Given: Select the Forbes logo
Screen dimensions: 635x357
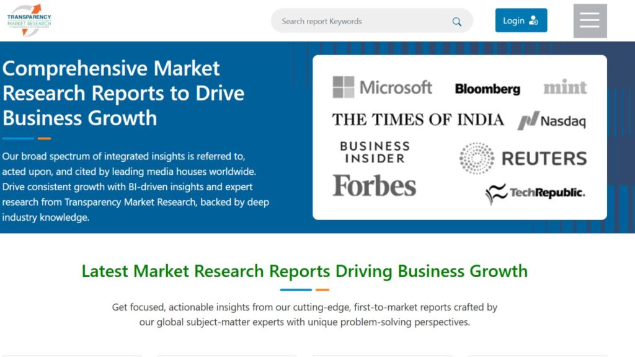Looking at the screenshot, I should [x=375, y=185].
